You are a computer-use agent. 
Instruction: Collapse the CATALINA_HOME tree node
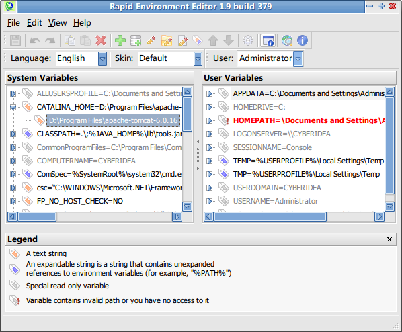[13, 107]
